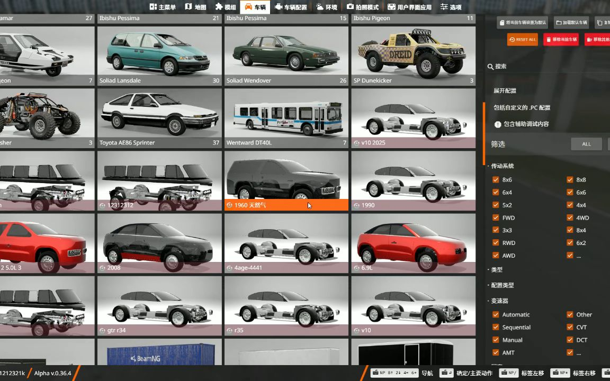Choose the Wentward DT40L bus card

tap(286, 118)
